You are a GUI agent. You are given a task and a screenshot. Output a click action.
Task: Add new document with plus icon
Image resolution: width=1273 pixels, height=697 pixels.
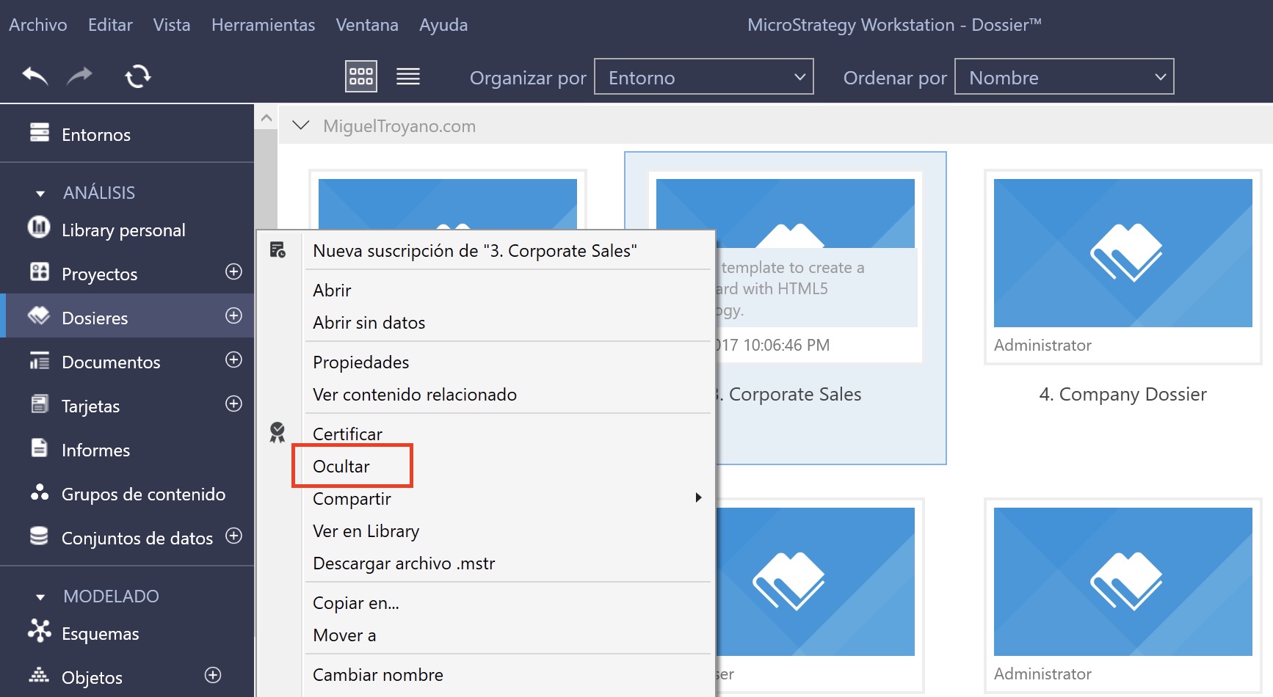point(233,360)
